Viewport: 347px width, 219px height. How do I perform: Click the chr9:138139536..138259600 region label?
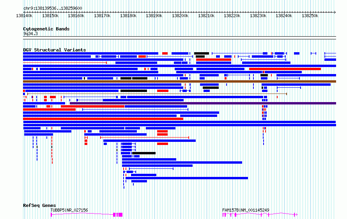[53, 8]
